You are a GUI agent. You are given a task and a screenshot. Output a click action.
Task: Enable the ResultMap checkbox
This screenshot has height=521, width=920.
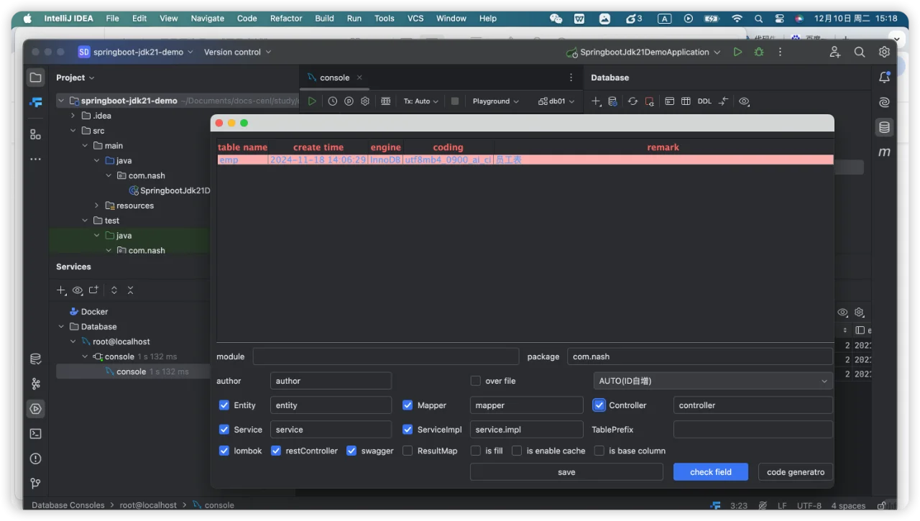coord(408,451)
